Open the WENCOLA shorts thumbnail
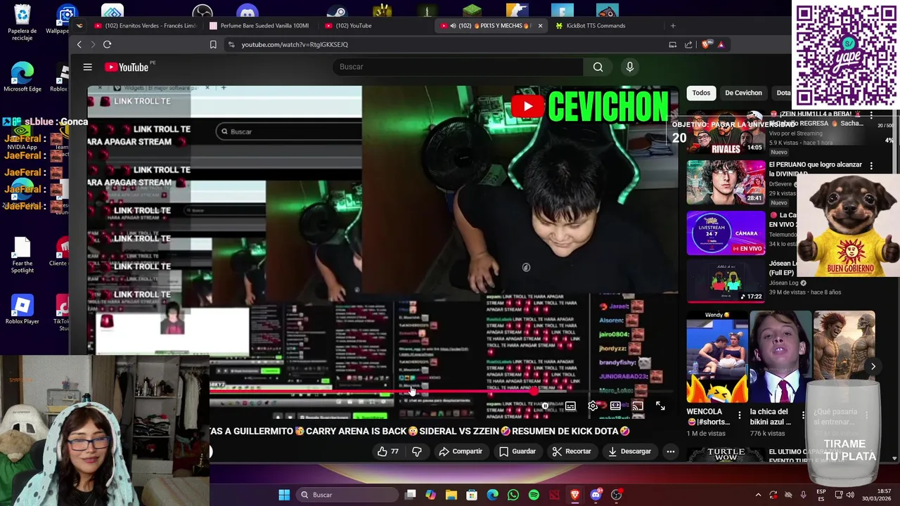Viewport: 900px width, 506px height. coord(717,356)
